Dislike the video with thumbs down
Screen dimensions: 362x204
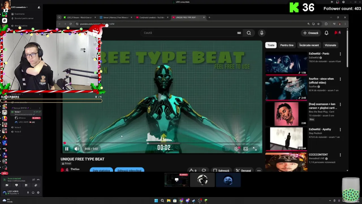coord(204,171)
